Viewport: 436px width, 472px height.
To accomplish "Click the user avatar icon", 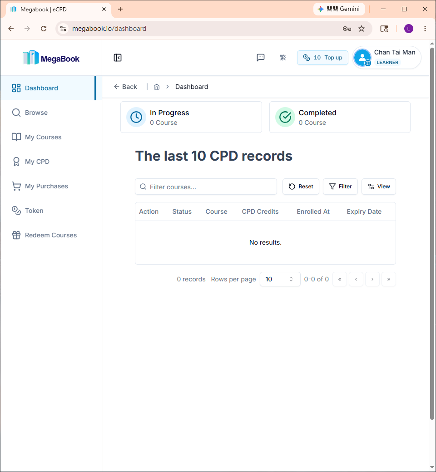I will [362, 58].
